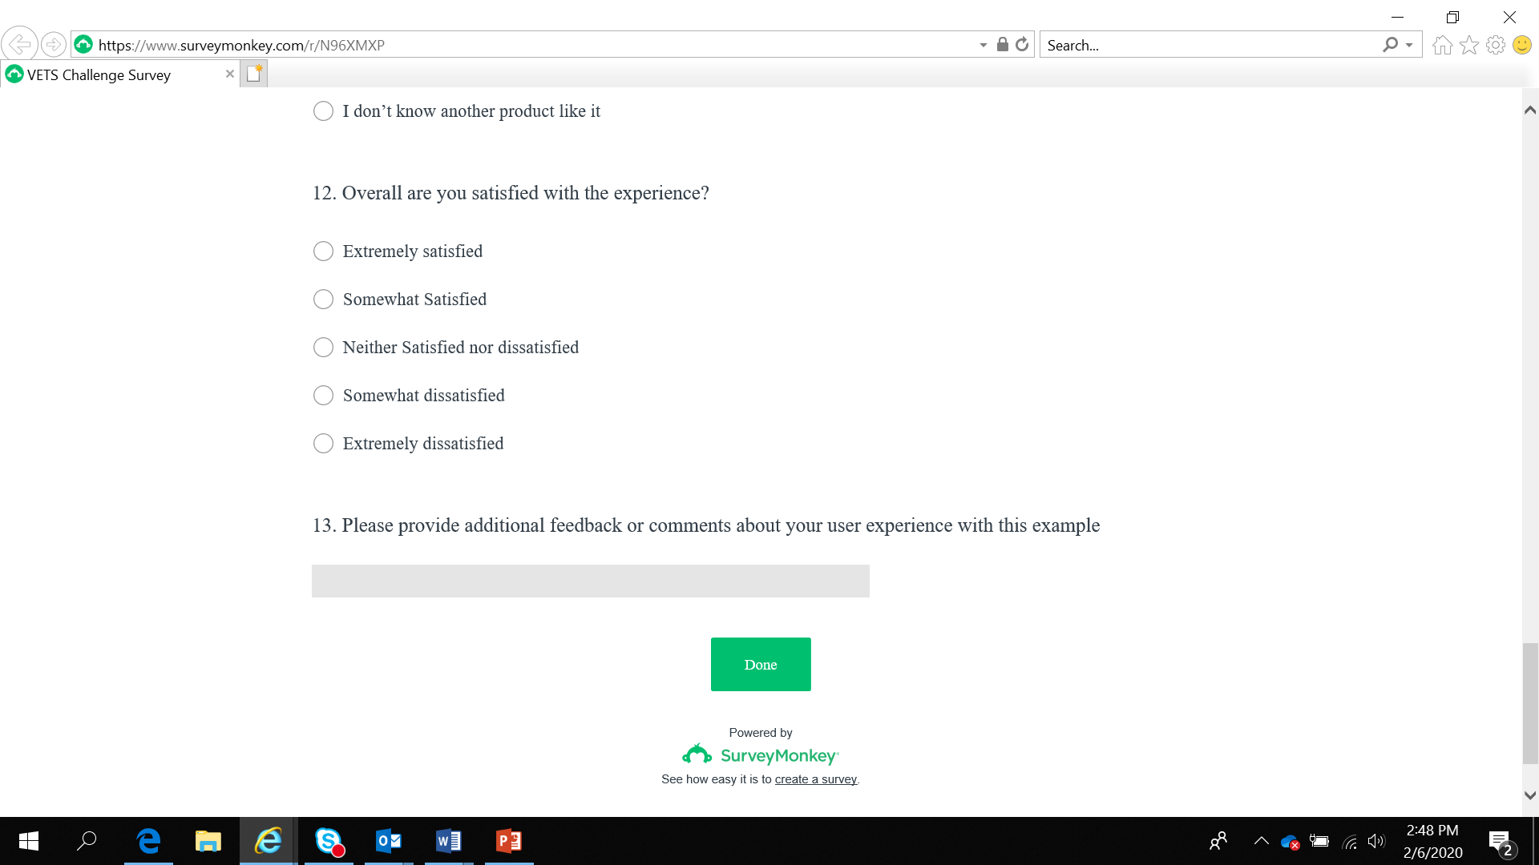Viewport: 1539px width, 865px height.
Task: Click the smiley feedback icon
Action: click(x=1521, y=46)
